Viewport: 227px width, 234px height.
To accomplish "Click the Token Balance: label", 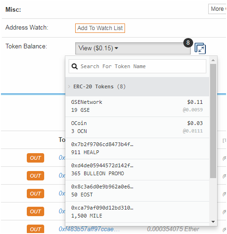I will point(26,47).
